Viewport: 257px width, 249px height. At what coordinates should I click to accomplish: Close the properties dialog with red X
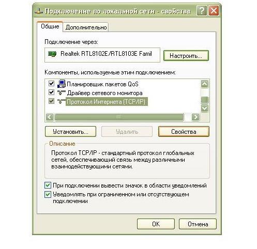click(214, 11)
